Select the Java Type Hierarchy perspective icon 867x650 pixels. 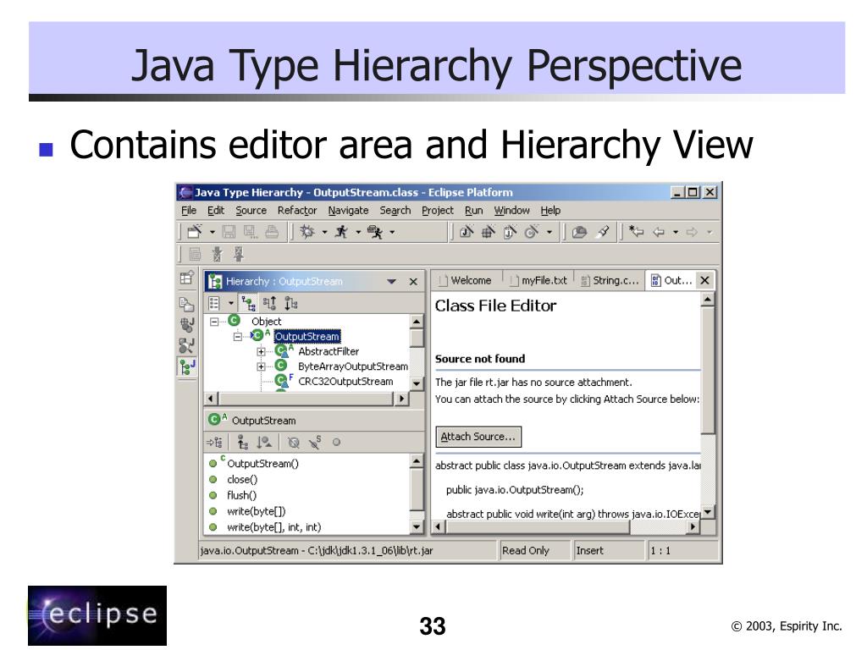187,366
